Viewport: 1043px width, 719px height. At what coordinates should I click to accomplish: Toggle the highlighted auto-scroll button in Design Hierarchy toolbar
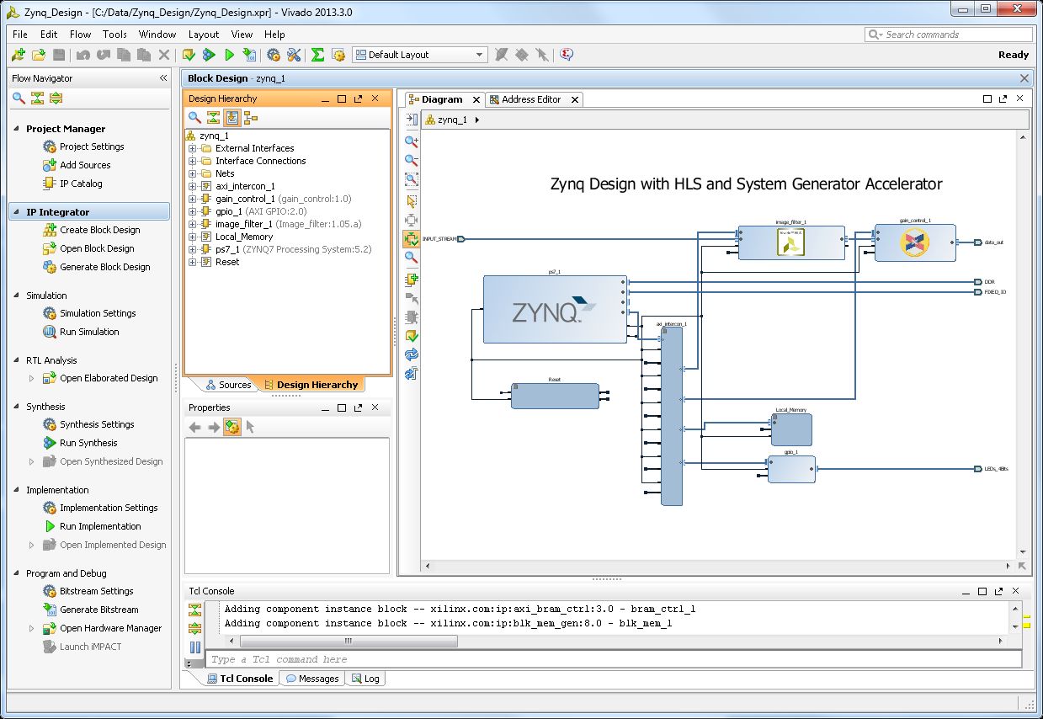click(x=231, y=118)
